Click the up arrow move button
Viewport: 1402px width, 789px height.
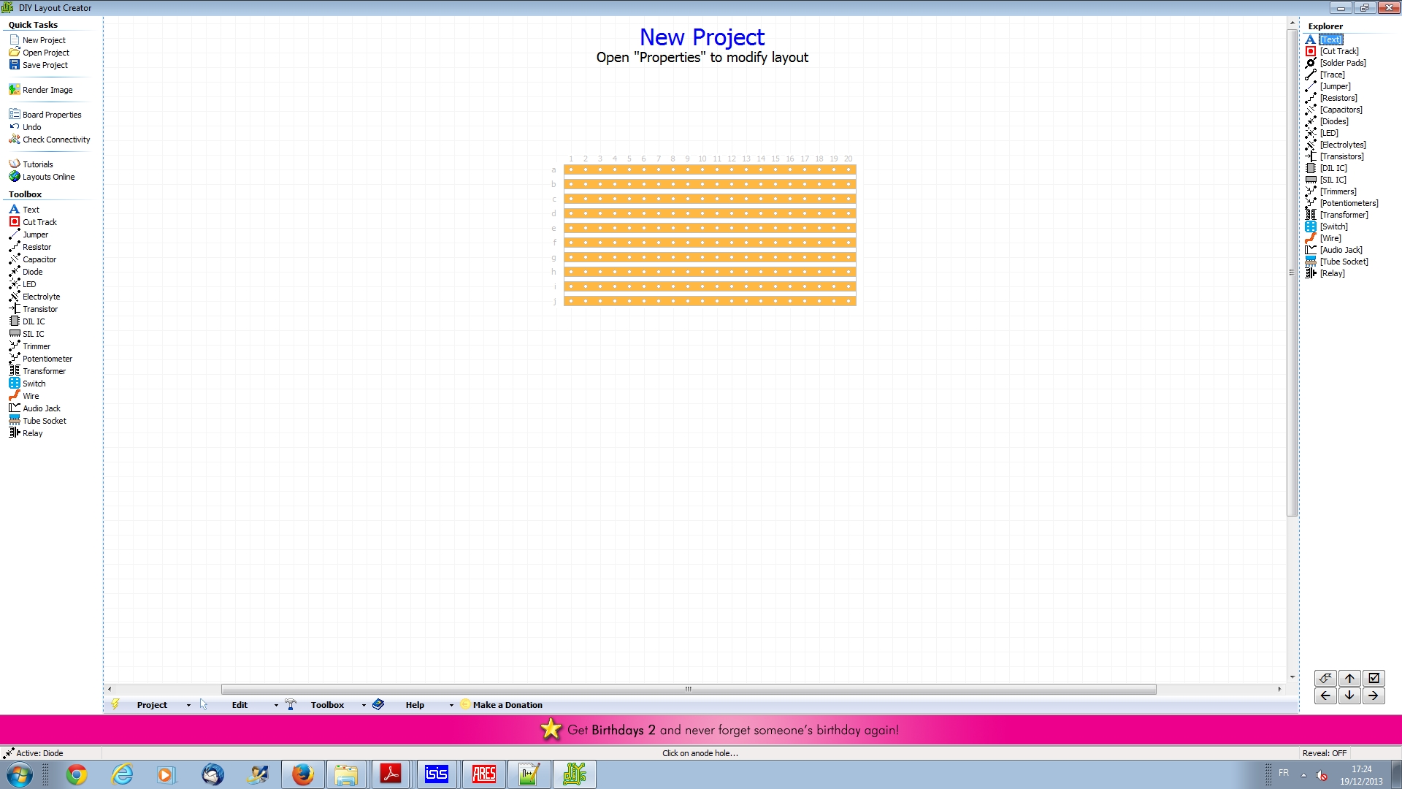(1349, 679)
